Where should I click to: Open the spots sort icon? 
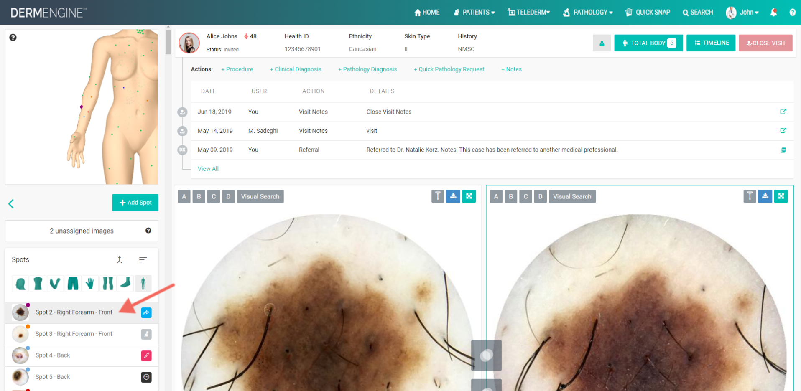143,260
